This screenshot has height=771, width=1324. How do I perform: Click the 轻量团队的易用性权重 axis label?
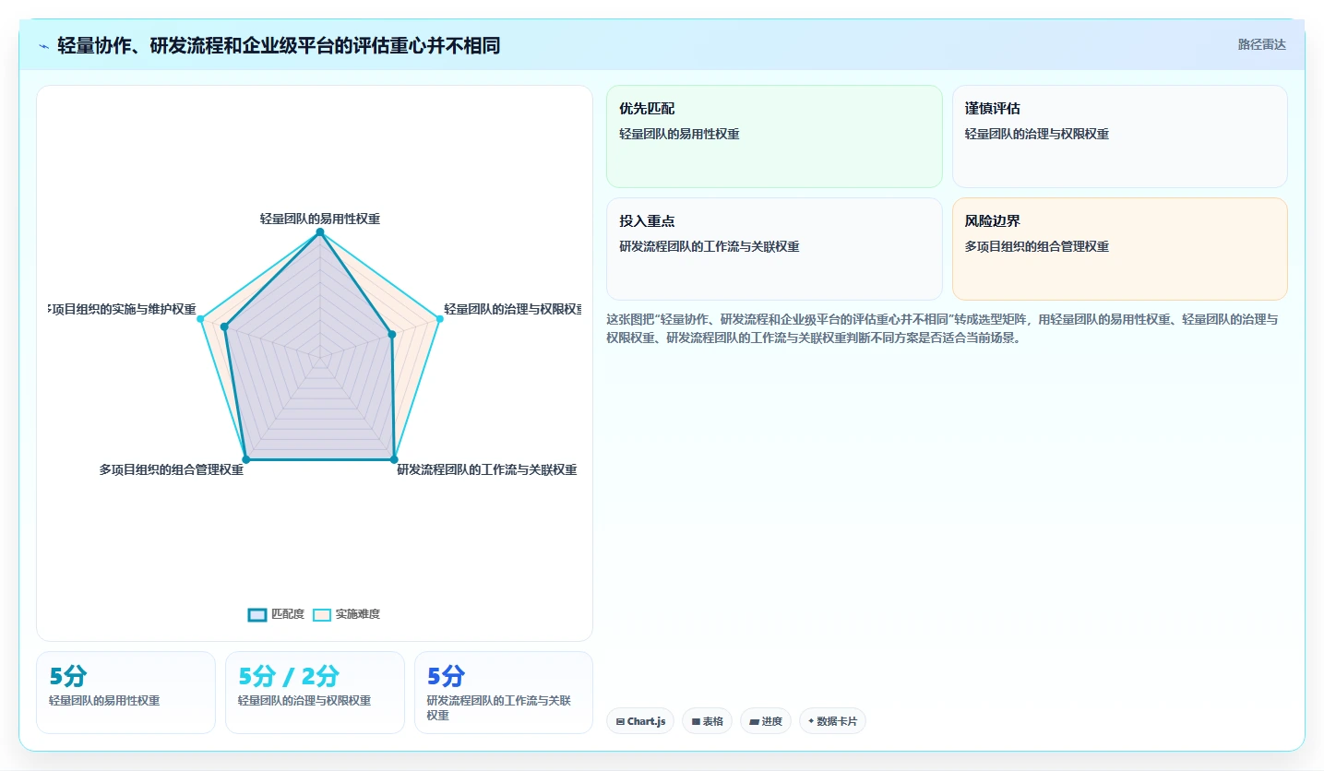320,219
